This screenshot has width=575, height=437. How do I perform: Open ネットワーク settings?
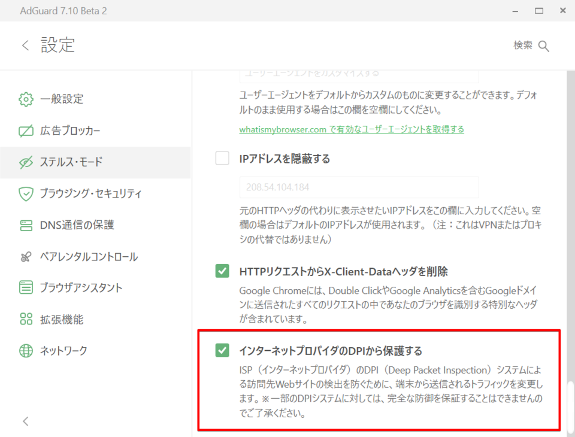click(95, 350)
